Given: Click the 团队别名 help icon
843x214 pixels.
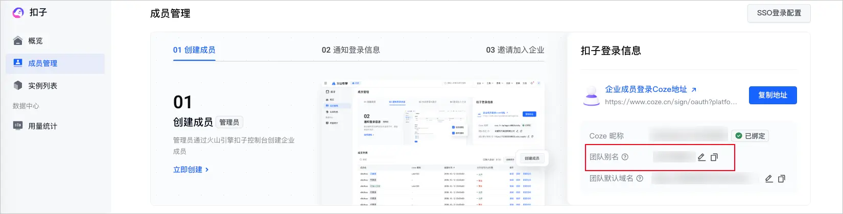Looking at the screenshot, I should (625, 157).
